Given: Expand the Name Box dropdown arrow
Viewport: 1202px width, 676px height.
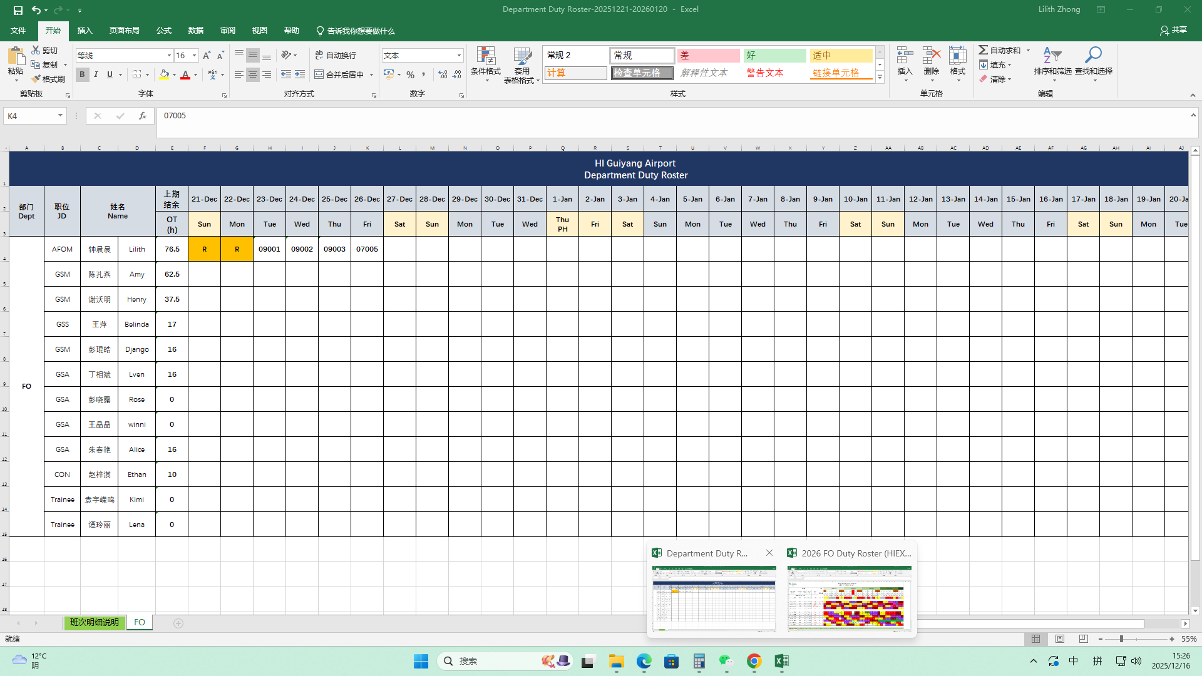Looking at the screenshot, I should point(60,116).
